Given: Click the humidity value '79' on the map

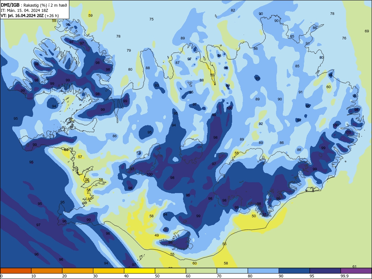Looking at the screenshot, I should pyautogui.click(x=129, y=50).
